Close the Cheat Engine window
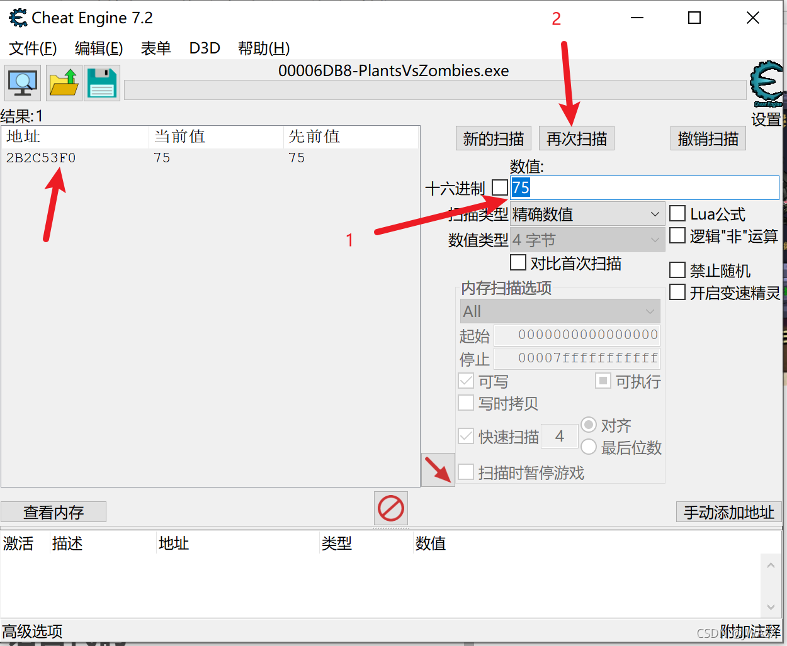The image size is (787, 646). pyautogui.click(x=753, y=18)
